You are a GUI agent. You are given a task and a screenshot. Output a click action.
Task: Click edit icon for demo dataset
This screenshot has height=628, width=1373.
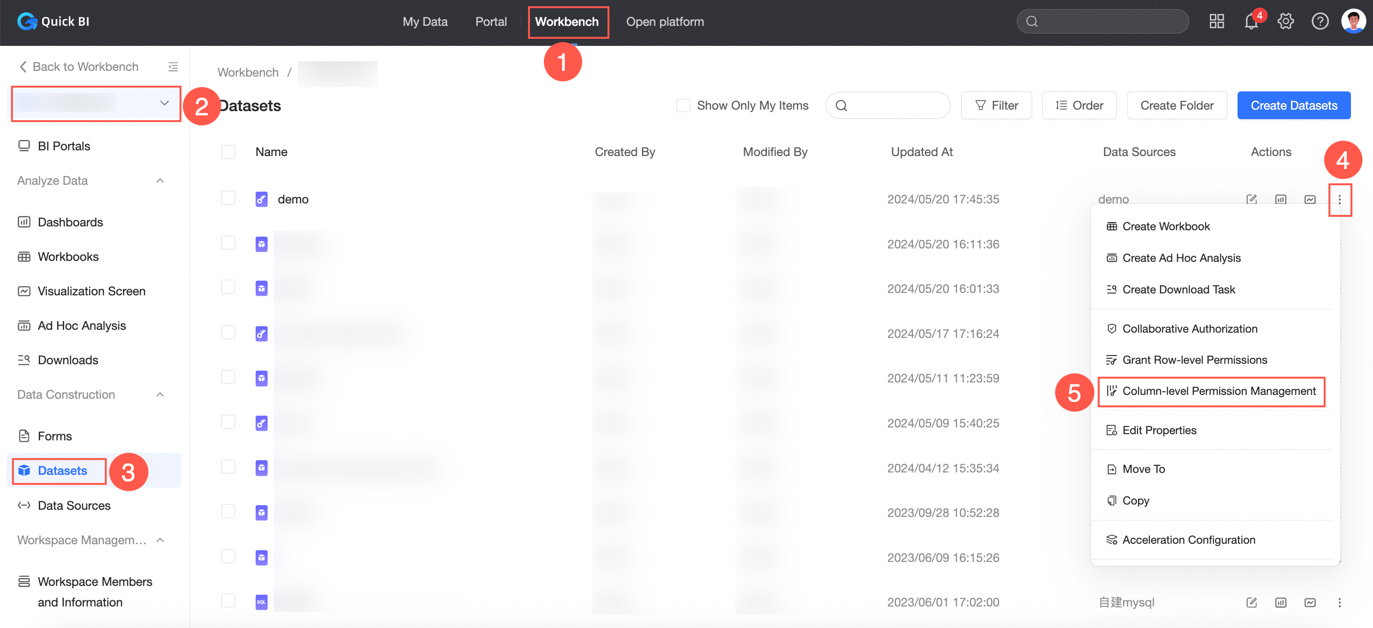1251,200
